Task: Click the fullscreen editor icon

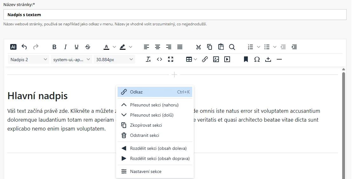Action: (x=171, y=59)
